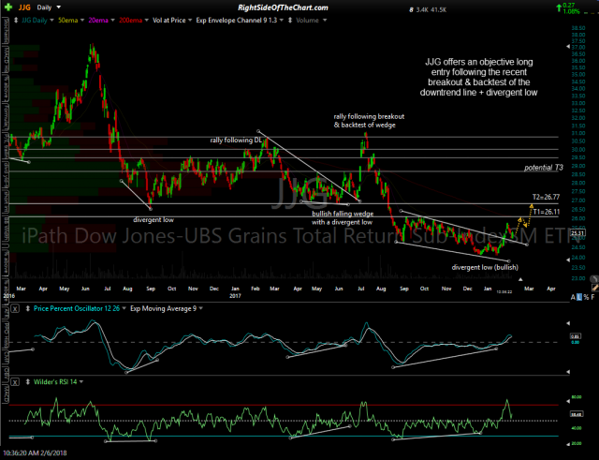Click reorder arrows beside JJG Daily
This screenshot has height=460, width=599.
coord(16,21)
